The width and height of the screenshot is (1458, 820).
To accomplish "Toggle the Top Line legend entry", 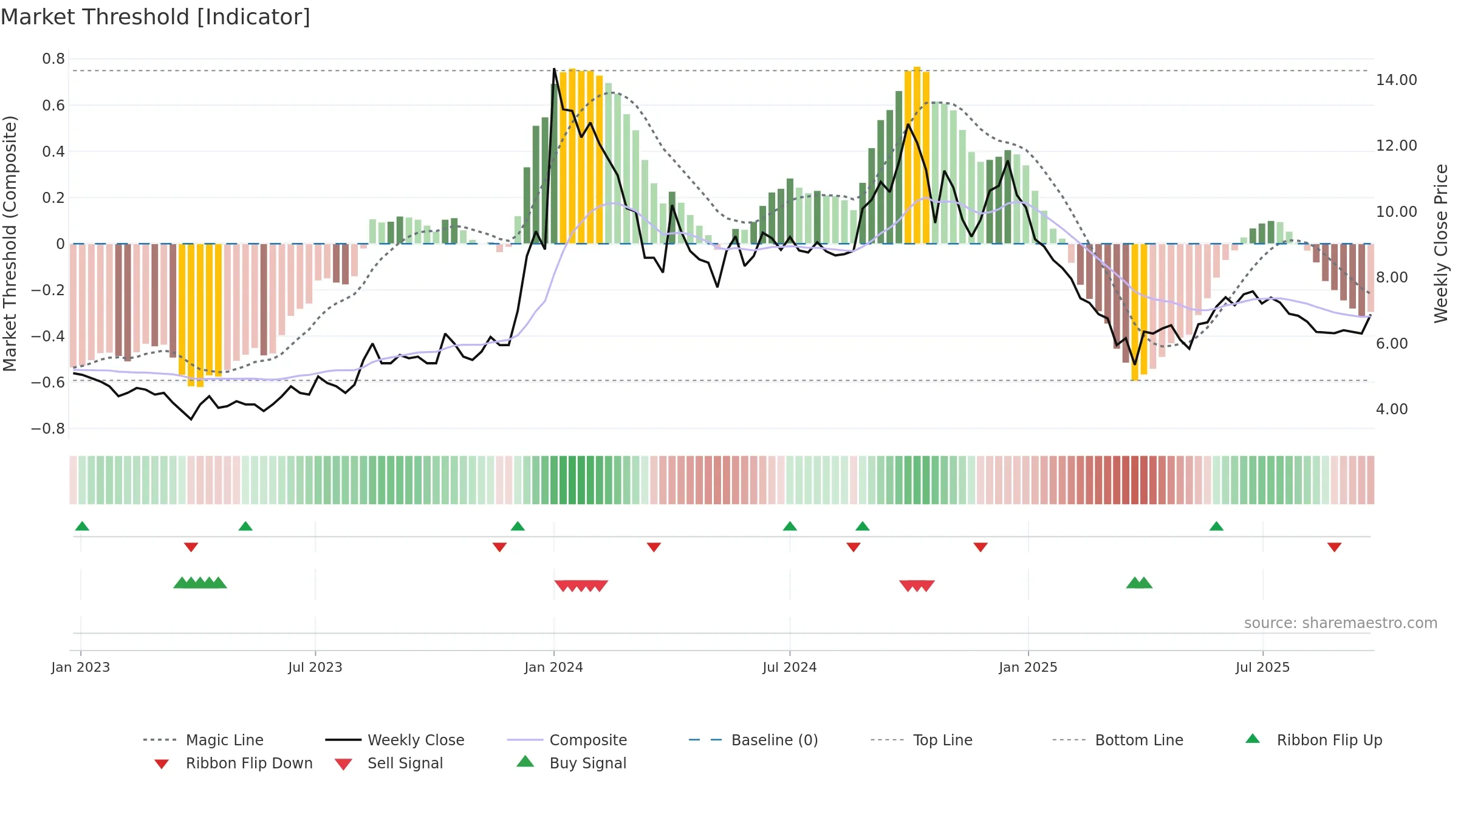I will coord(921,740).
